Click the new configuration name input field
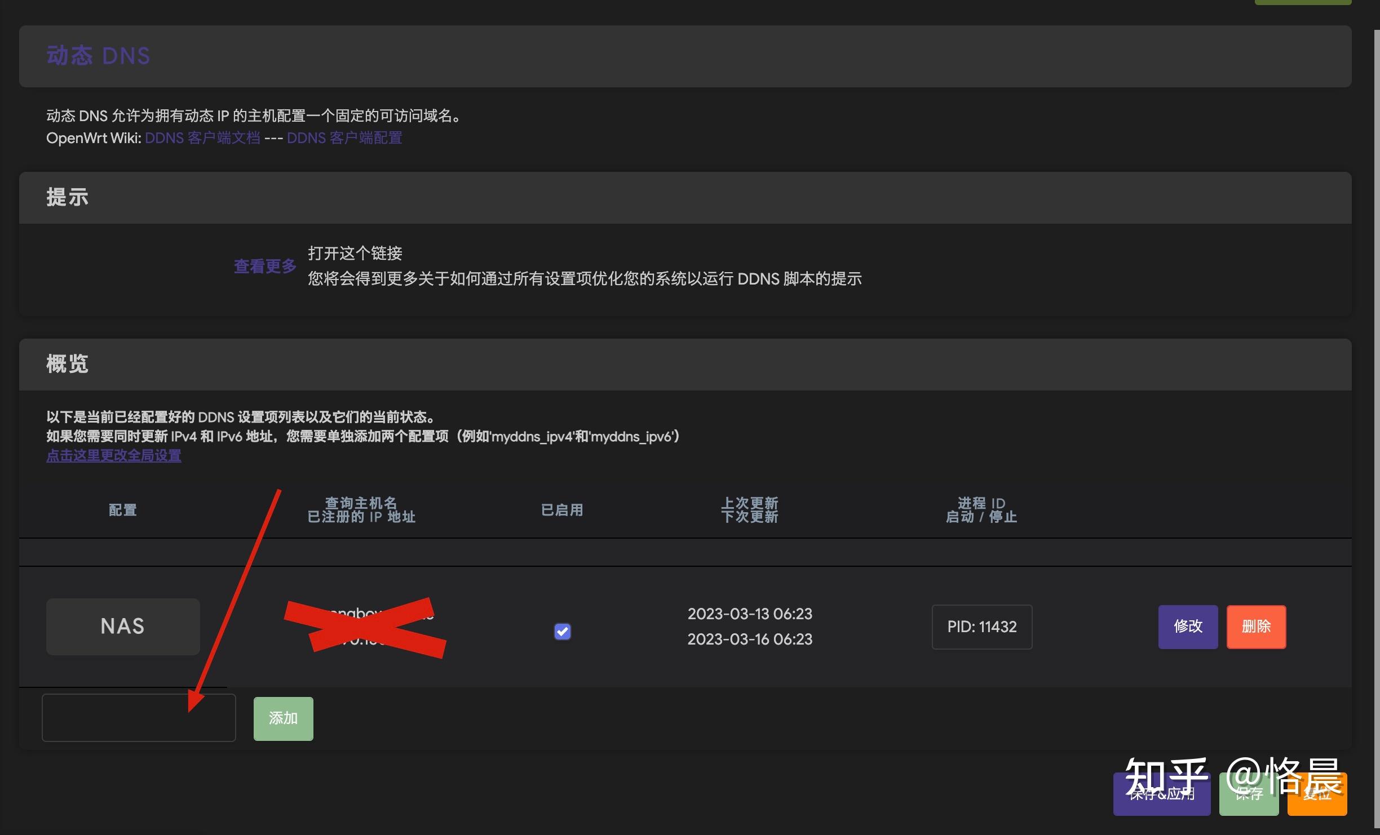Image resolution: width=1380 pixels, height=835 pixels. (x=139, y=717)
